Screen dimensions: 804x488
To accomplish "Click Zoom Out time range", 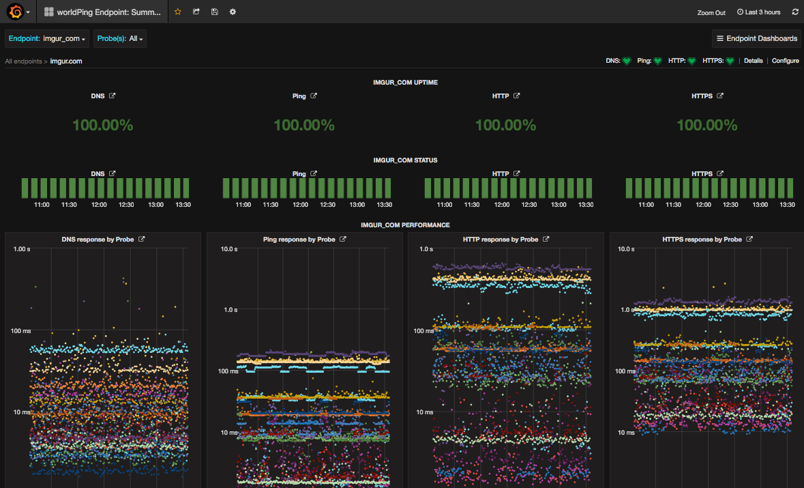I will (x=711, y=12).
